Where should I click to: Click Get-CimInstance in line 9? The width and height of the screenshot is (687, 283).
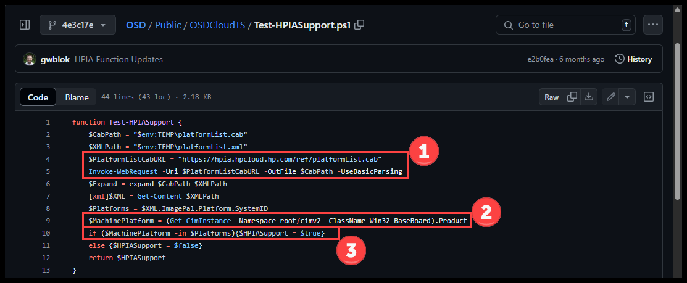click(x=199, y=221)
